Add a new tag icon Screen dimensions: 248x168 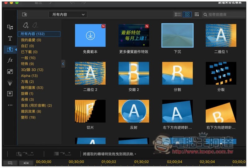tap(26, 25)
